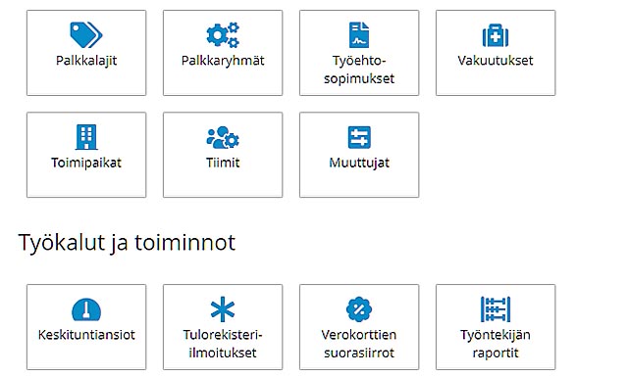
Task: Click the Tulorekisteri-ilmoitukset asterisk icon
Action: [x=223, y=309]
